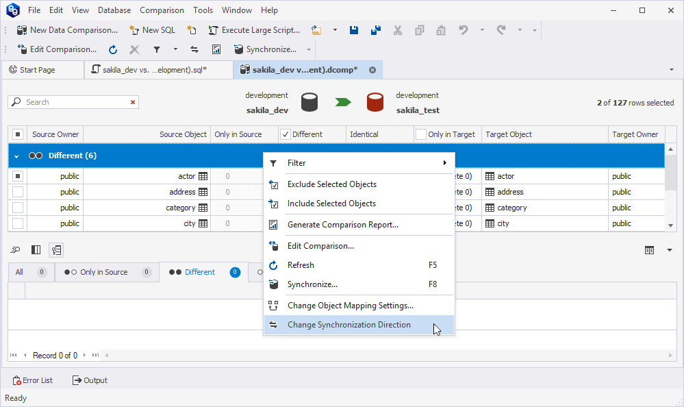Click the comparison report icon in toolbar
The image size is (684, 407).
tap(216, 49)
